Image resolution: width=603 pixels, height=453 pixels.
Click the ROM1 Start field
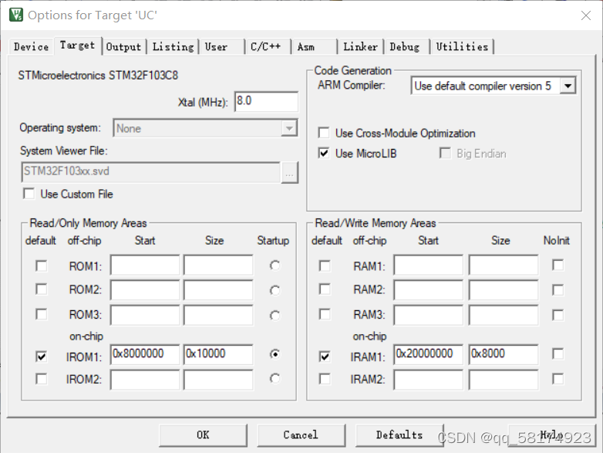(145, 265)
